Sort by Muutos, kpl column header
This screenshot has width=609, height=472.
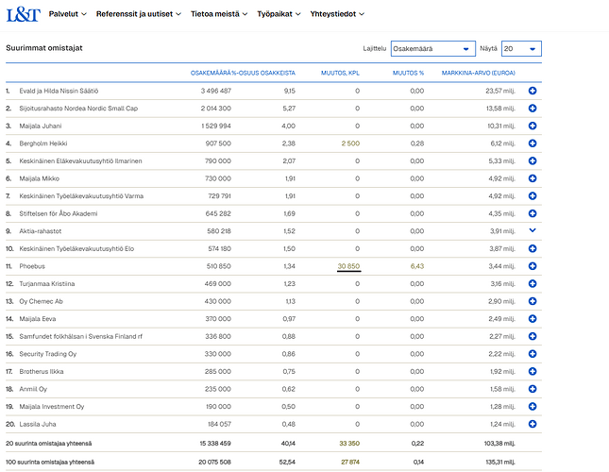[x=340, y=73]
